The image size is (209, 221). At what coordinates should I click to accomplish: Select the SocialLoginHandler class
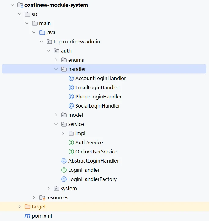point(98,106)
